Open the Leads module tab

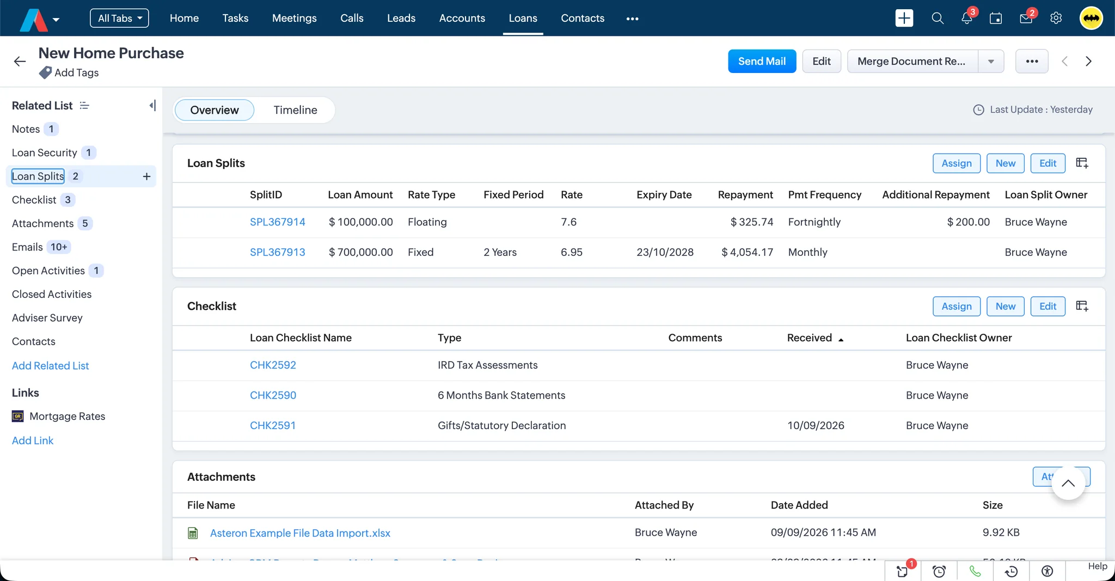point(401,18)
